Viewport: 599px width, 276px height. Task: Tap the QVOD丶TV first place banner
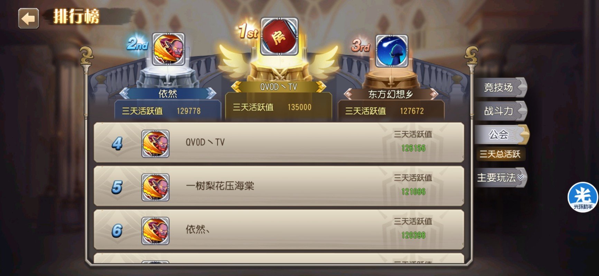click(279, 87)
